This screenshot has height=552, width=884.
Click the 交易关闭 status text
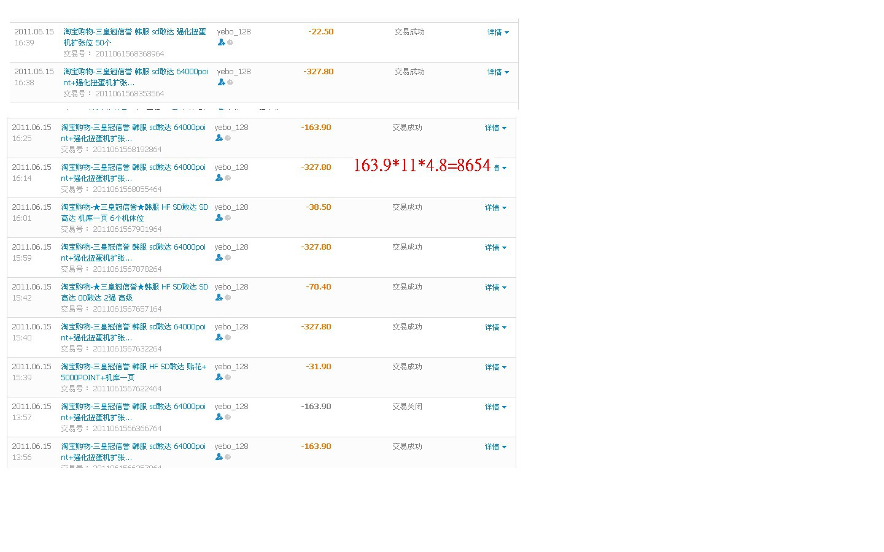407,407
